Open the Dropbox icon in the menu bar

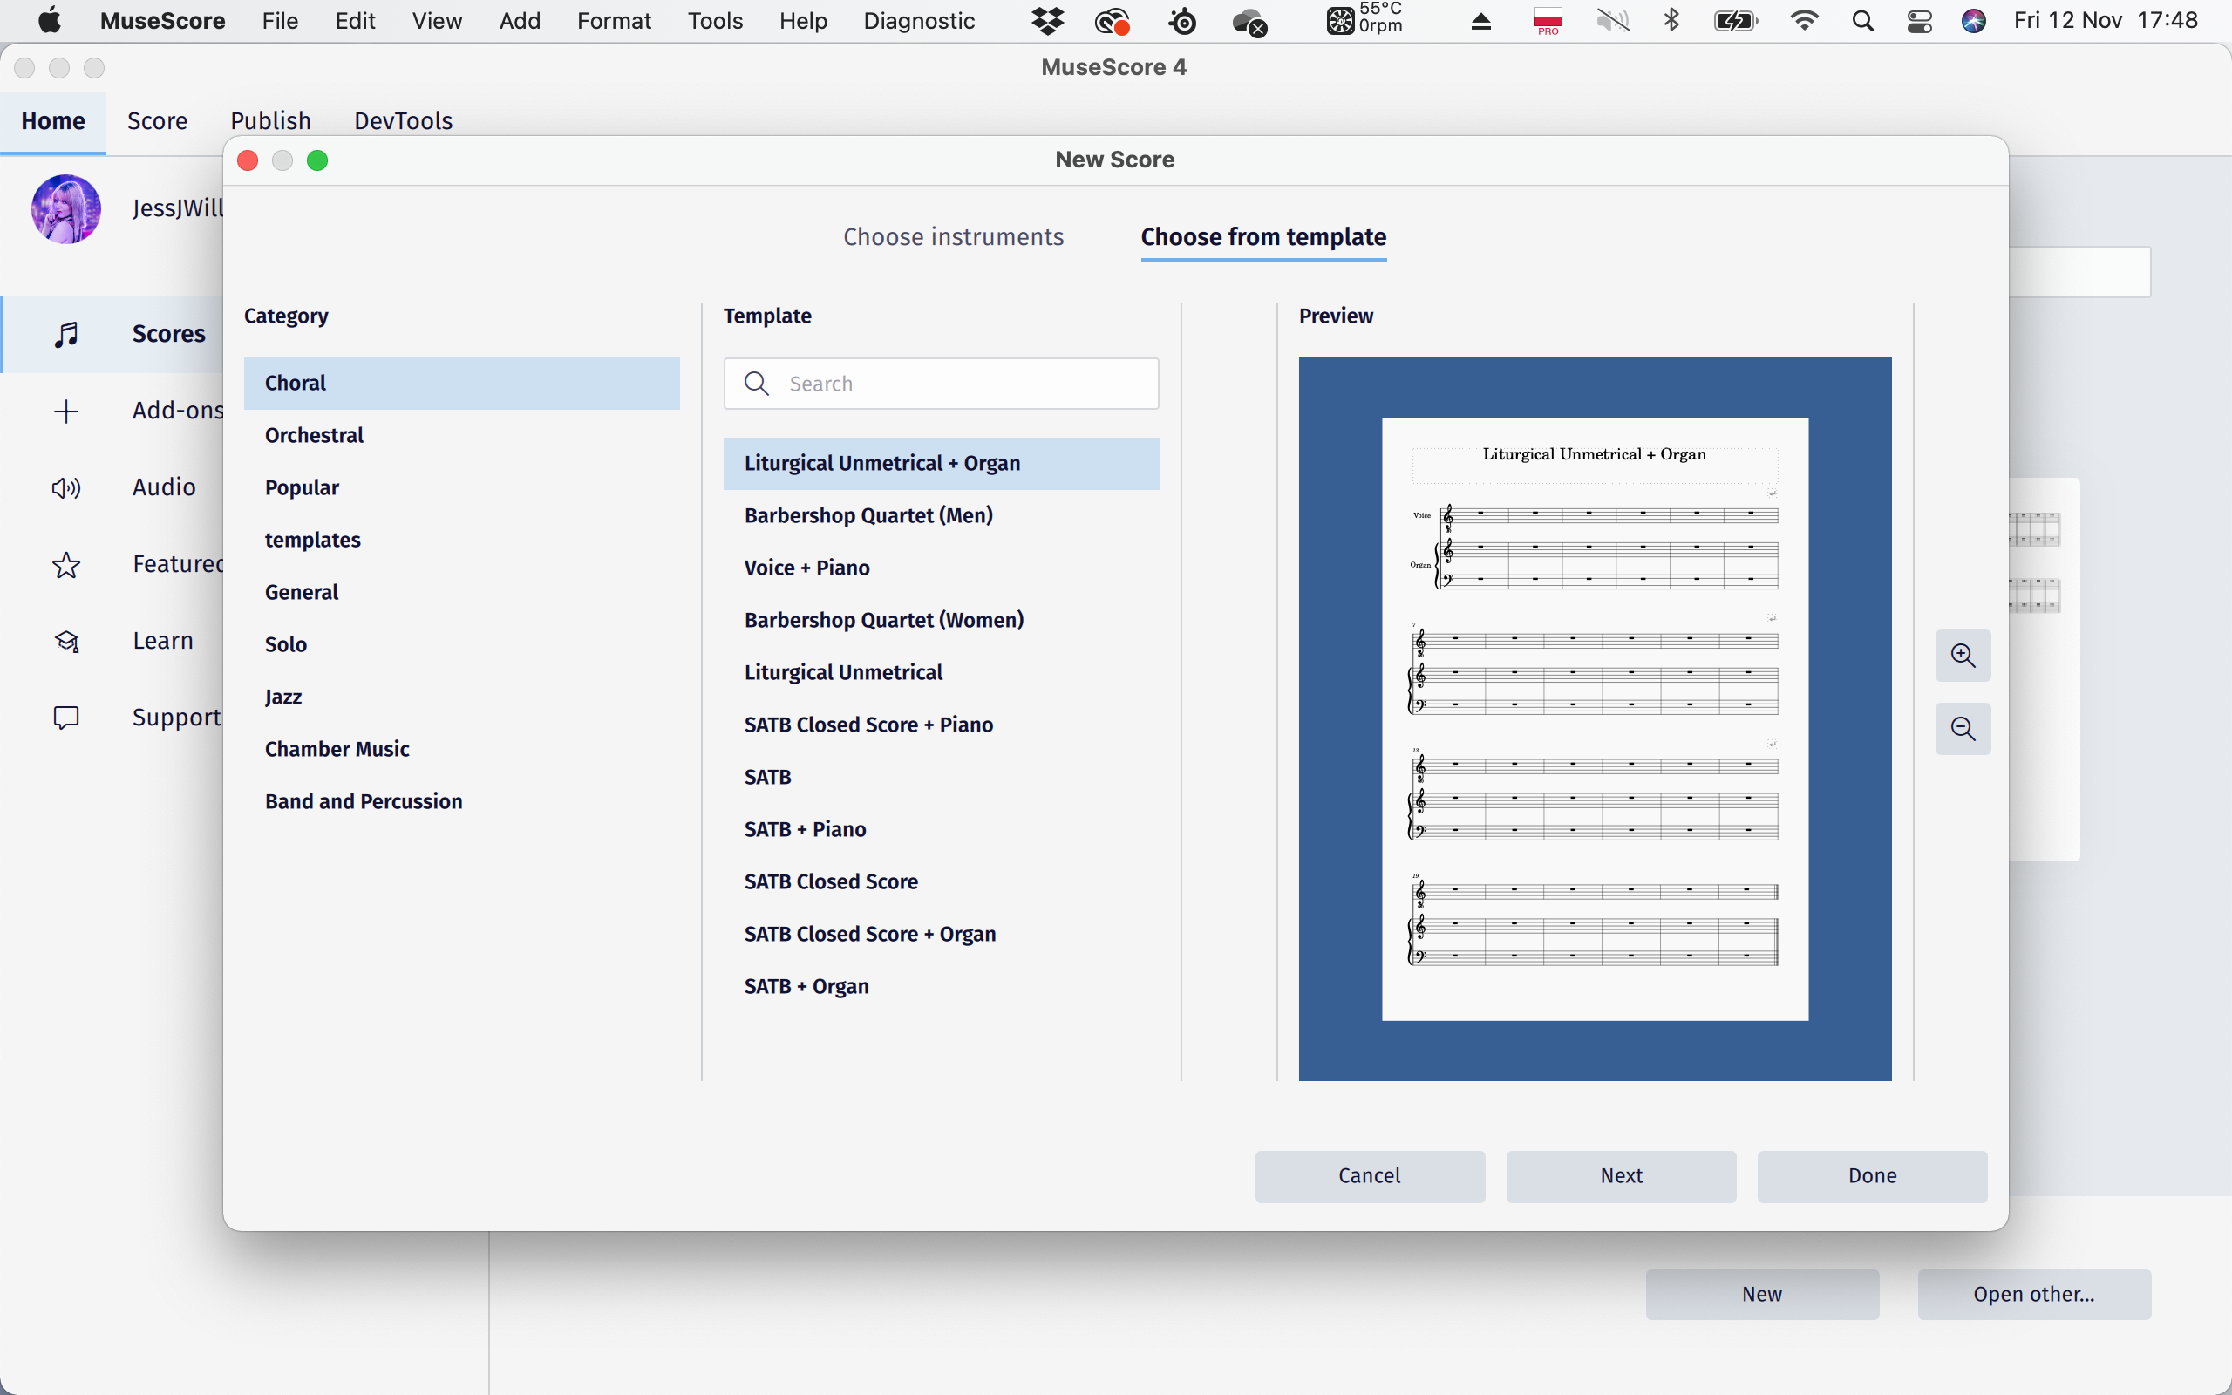click(x=1047, y=20)
